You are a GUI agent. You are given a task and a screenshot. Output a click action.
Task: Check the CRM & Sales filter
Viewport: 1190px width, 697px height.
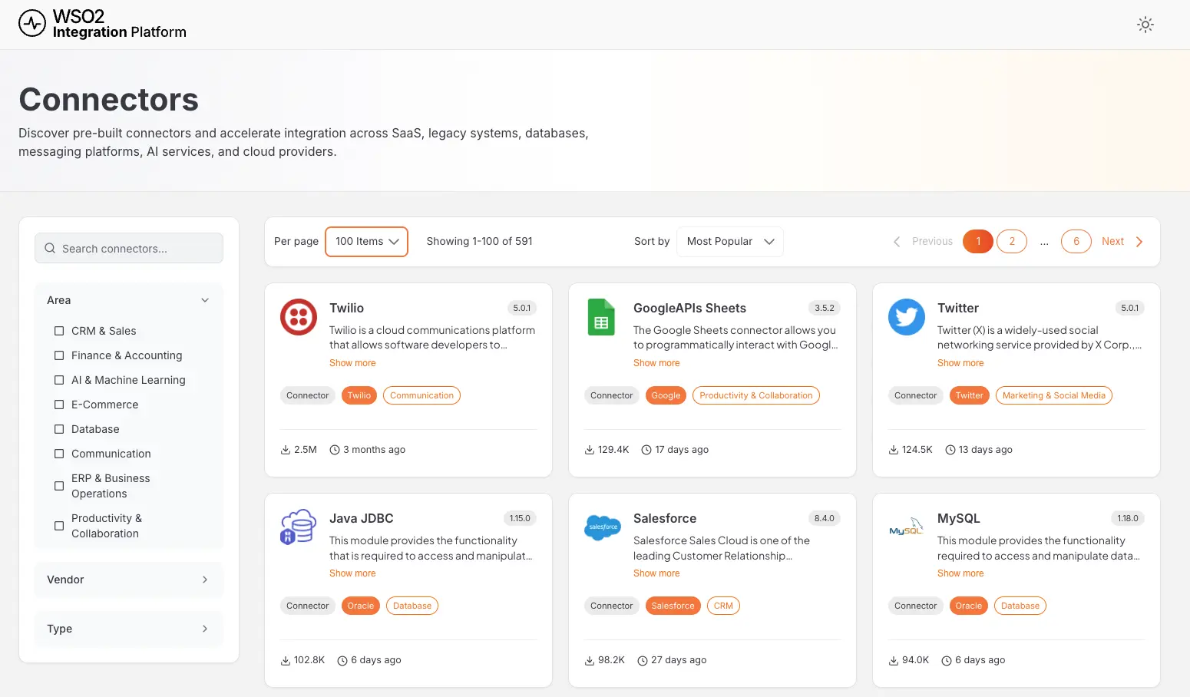pos(59,331)
